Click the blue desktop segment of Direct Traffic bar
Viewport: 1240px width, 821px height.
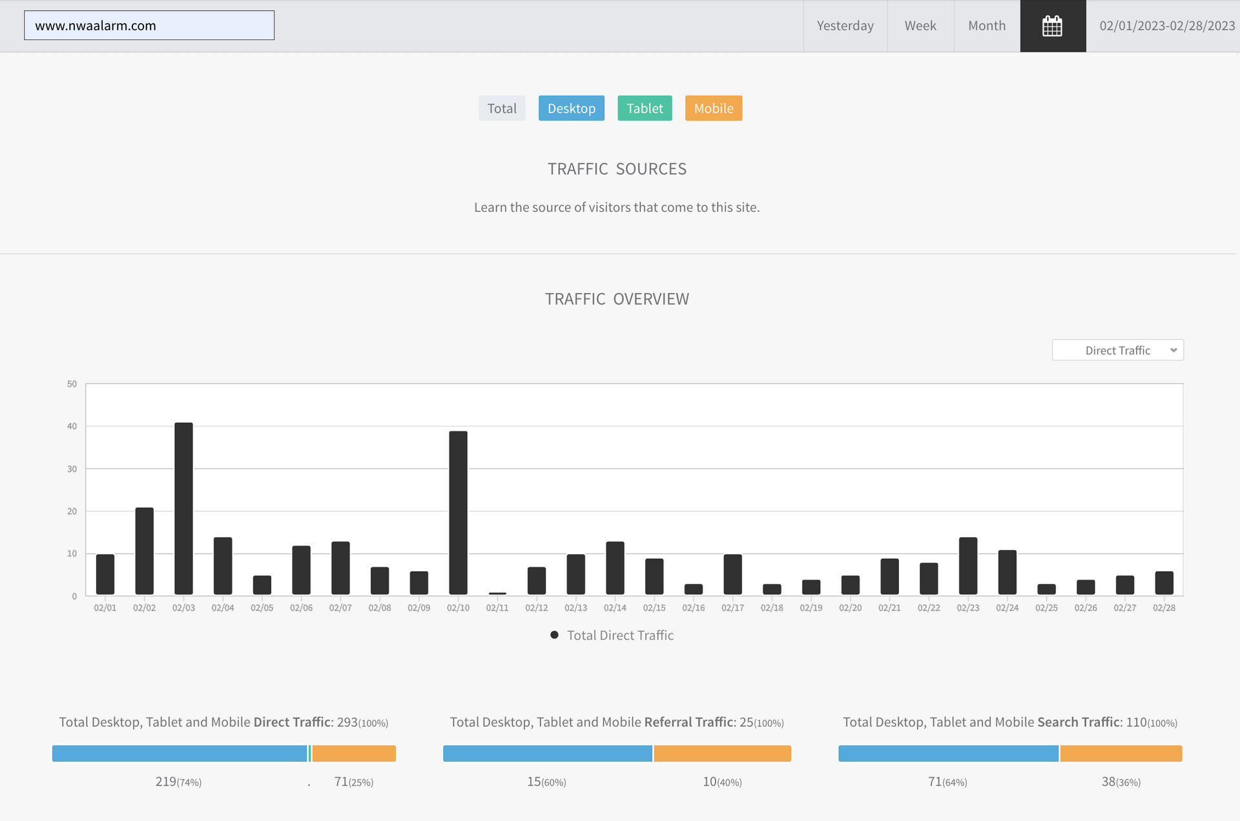click(180, 753)
